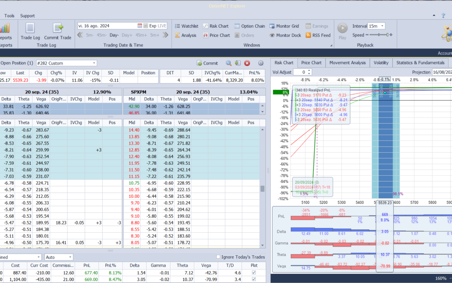Switch to the Volatility tab

click(x=380, y=62)
